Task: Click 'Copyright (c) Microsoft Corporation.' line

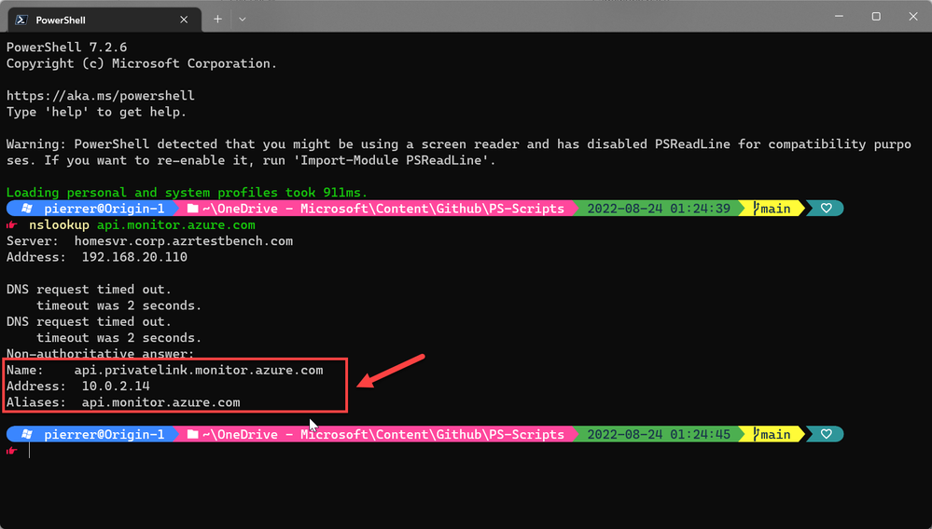Action: 142,63
